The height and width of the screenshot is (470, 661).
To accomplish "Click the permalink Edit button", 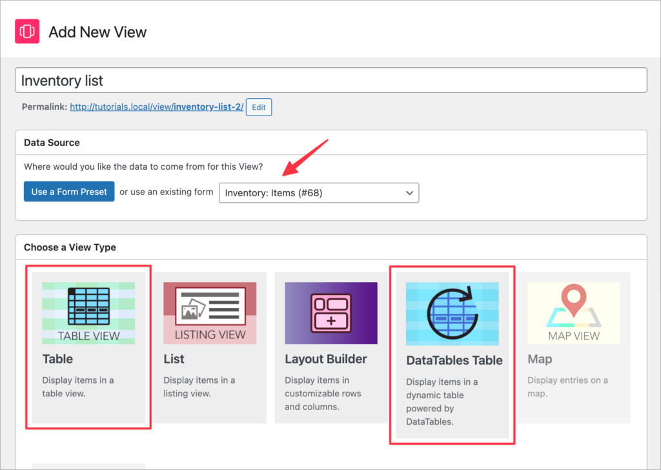I will 259,107.
